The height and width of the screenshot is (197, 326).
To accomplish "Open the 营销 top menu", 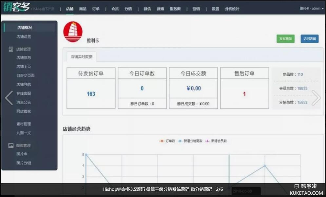I will click(x=196, y=9).
